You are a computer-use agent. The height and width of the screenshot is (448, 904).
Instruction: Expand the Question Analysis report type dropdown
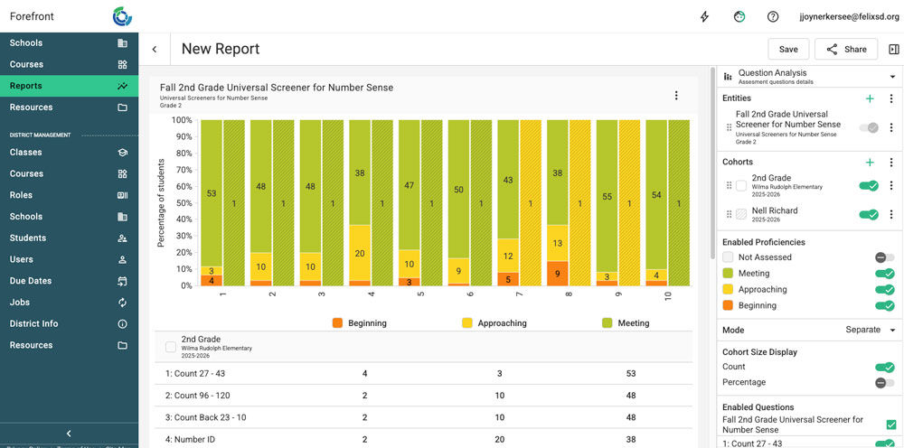893,77
